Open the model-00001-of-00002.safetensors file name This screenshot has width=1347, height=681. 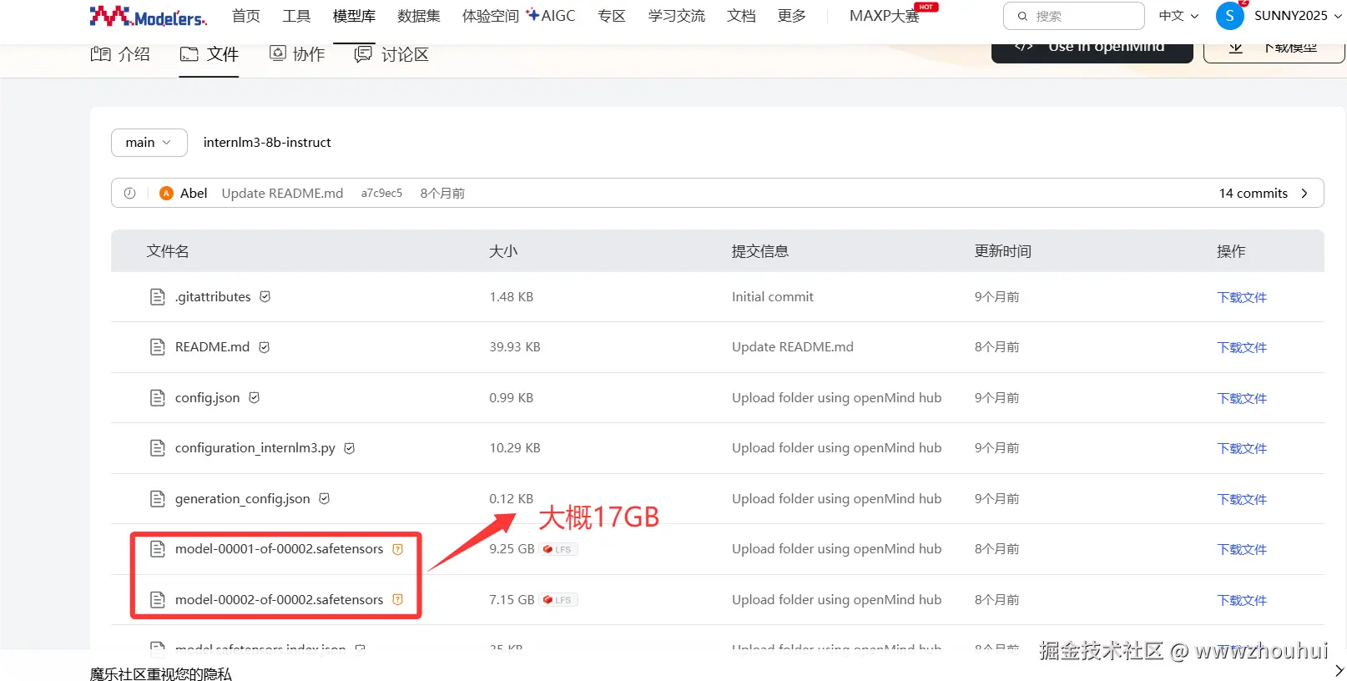[x=279, y=548]
